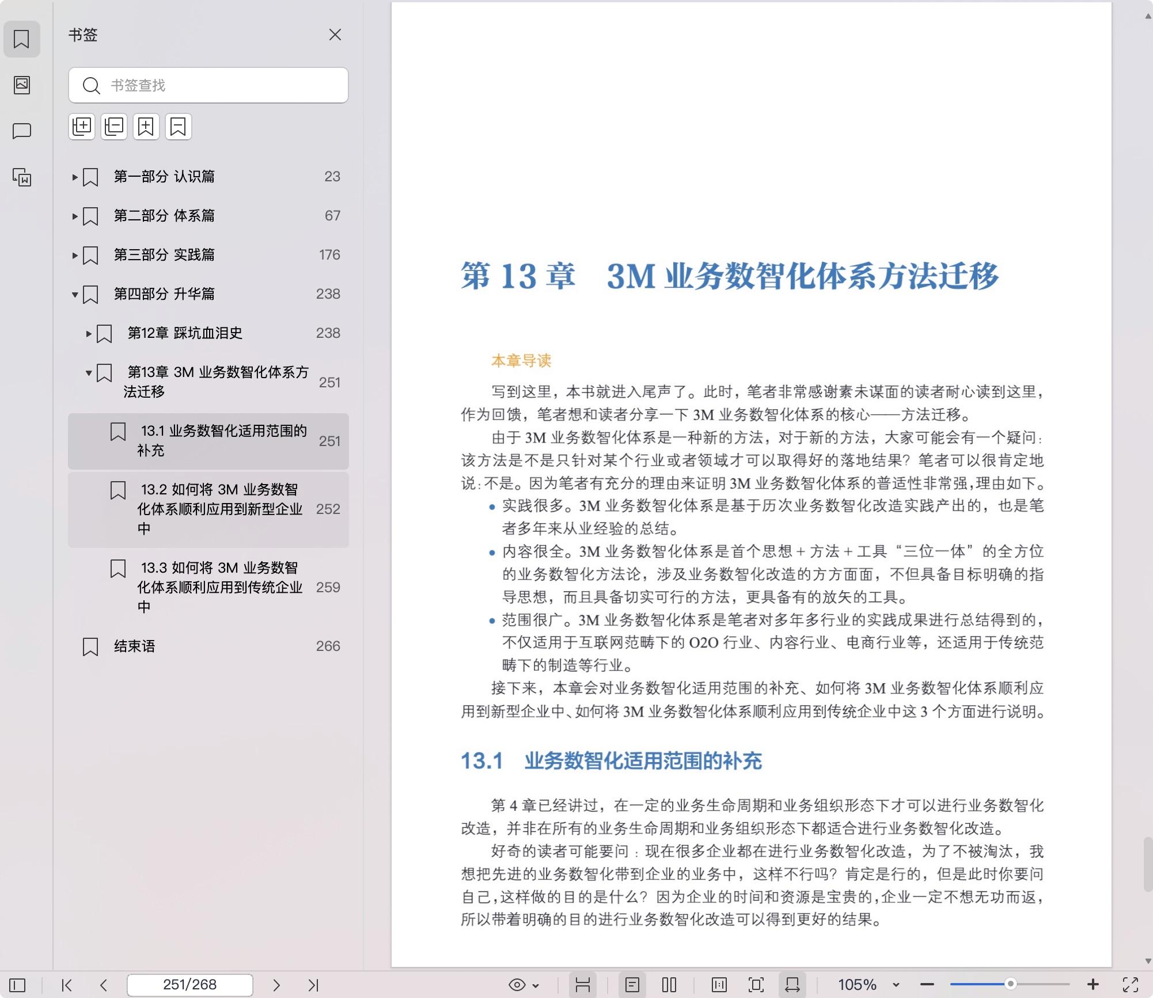
Task: Click the add bookmark icon
Action: click(x=146, y=127)
